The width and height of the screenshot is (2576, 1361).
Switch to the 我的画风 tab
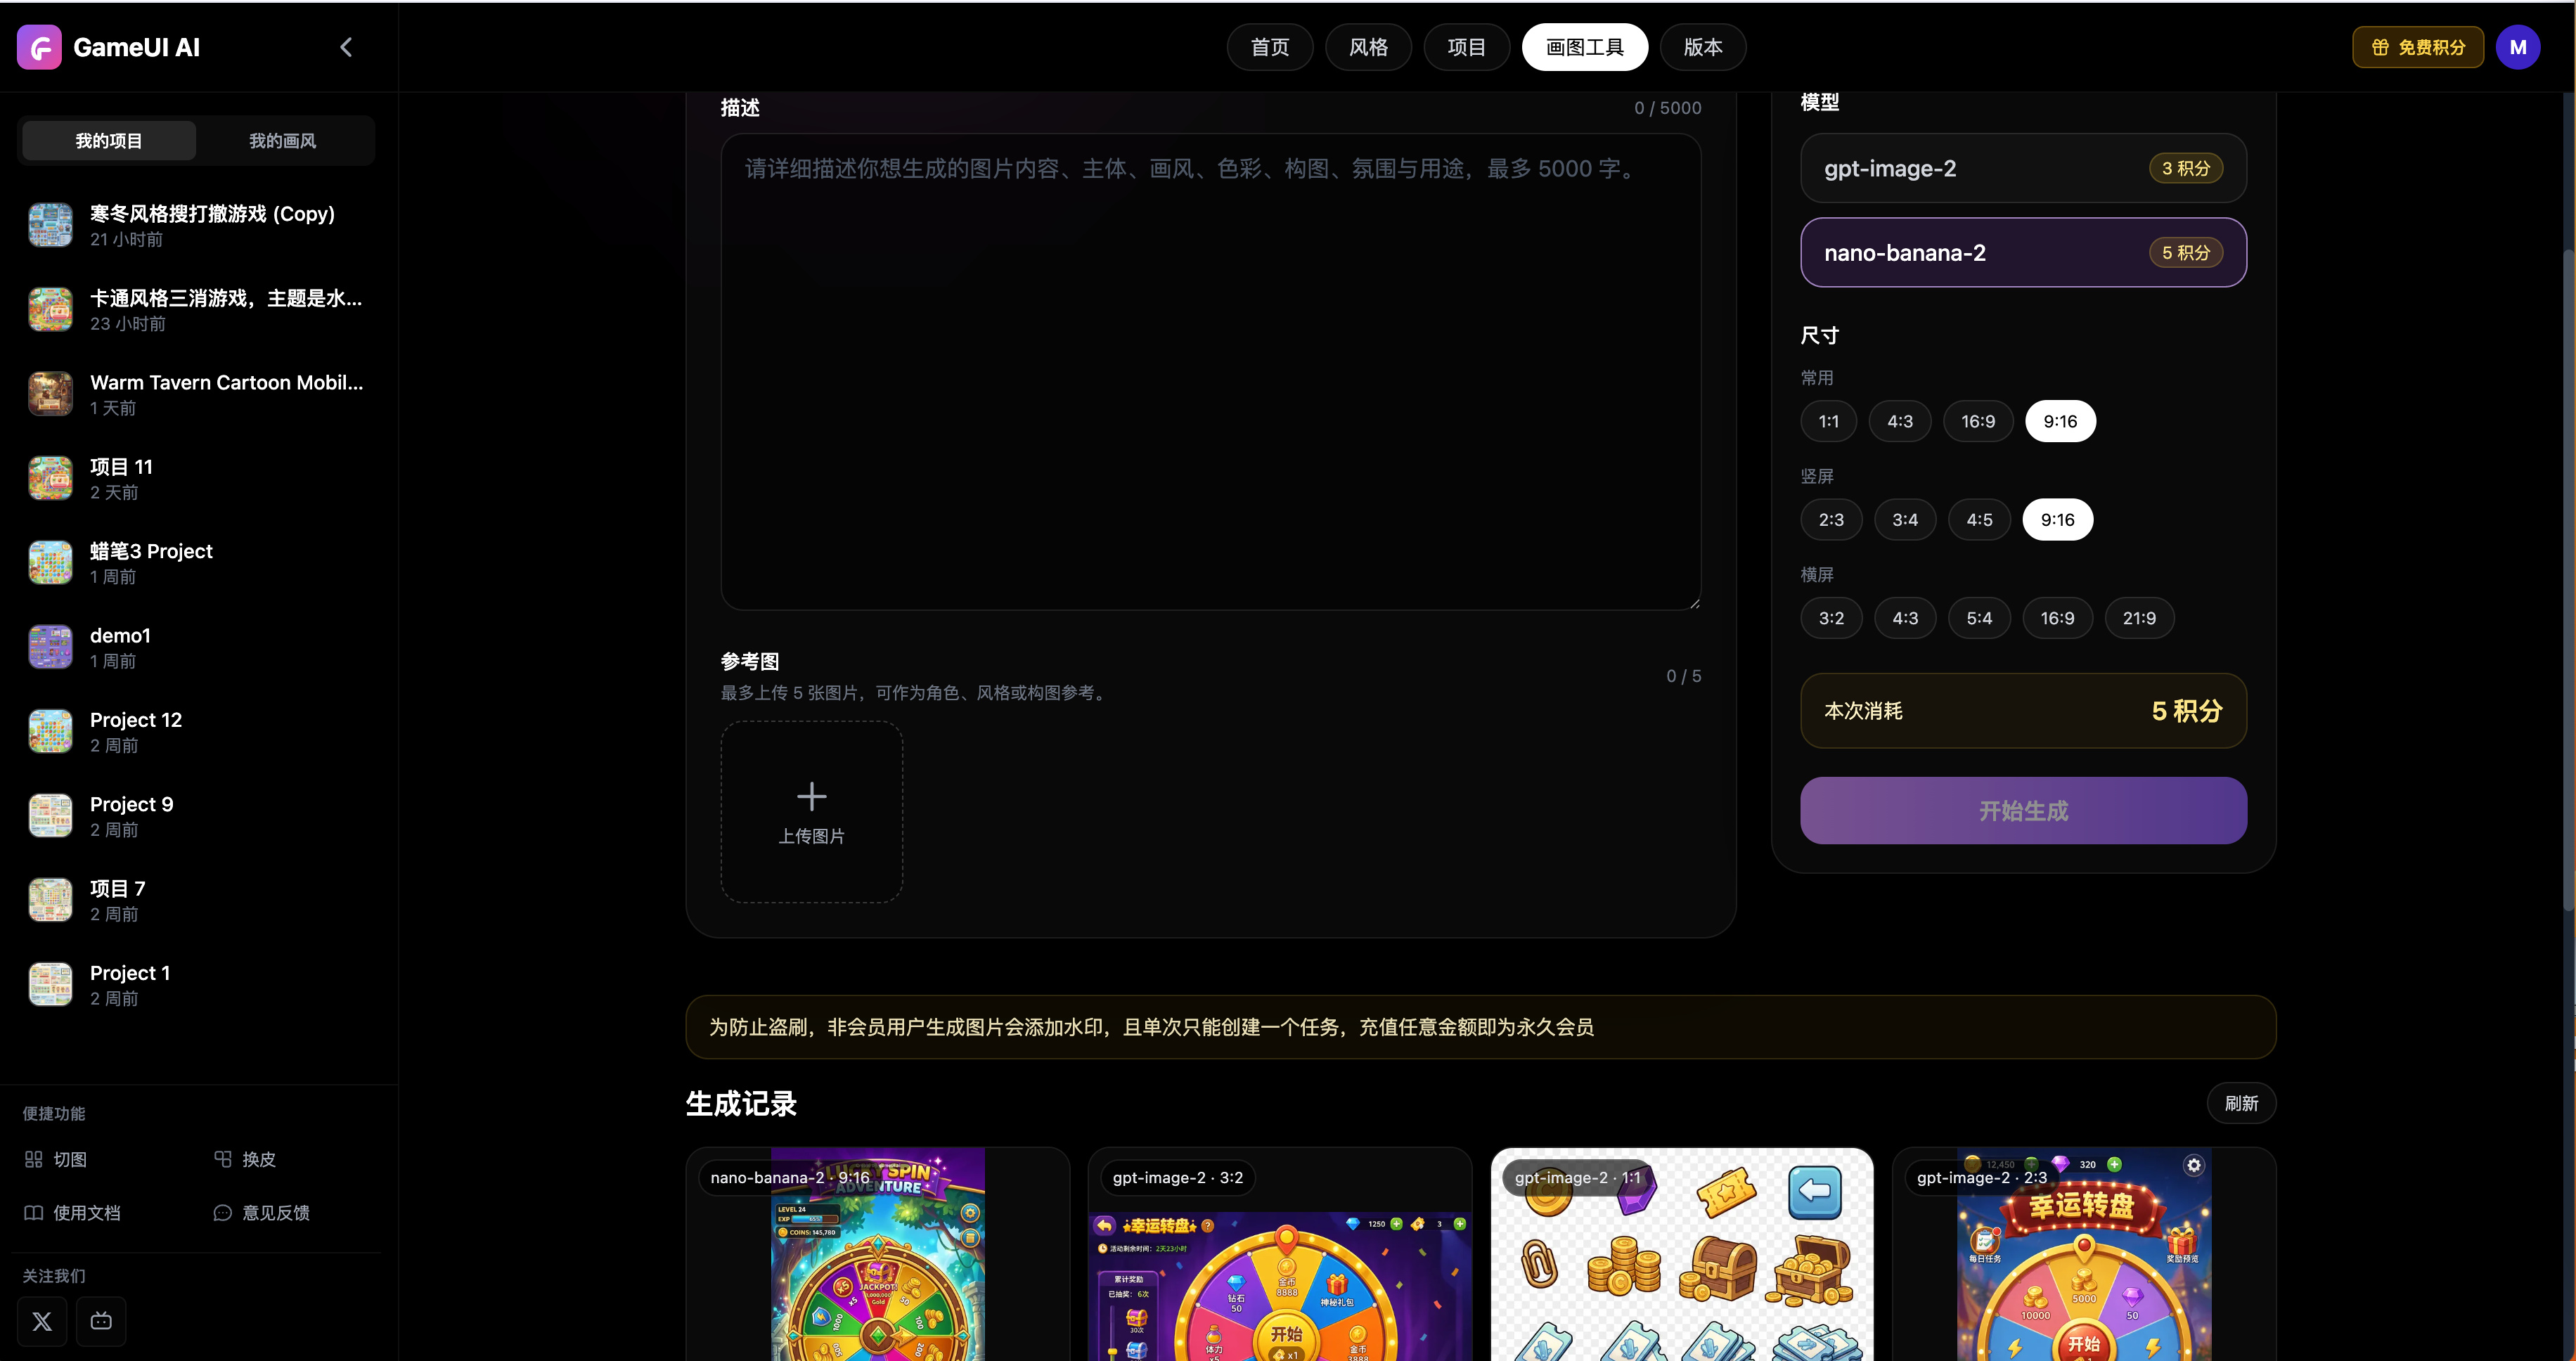coord(283,141)
